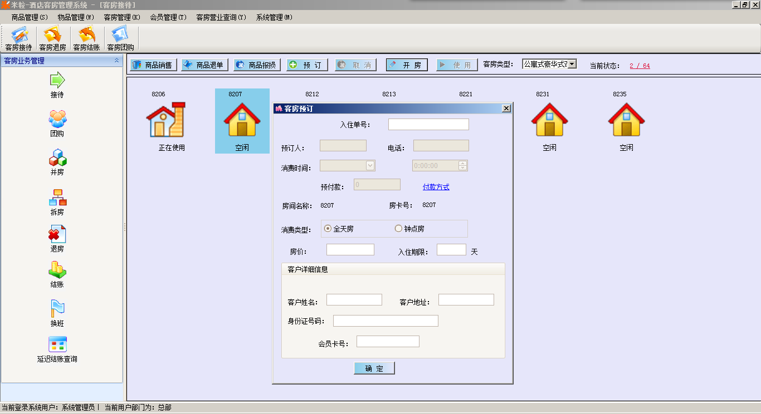Select the 并房 icon in the sidebar
This screenshot has height=414, width=761.
pos(57,158)
